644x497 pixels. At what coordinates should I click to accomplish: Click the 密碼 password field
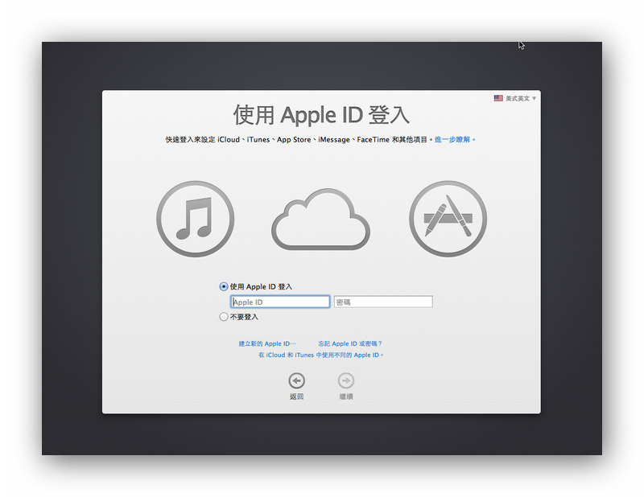tap(383, 302)
